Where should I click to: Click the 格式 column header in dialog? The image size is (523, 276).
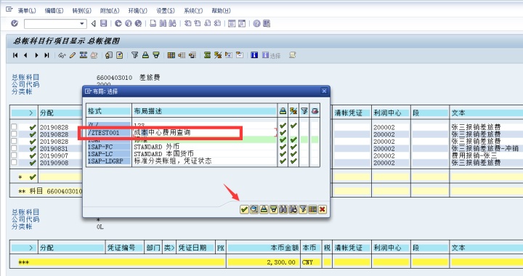point(109,111)
